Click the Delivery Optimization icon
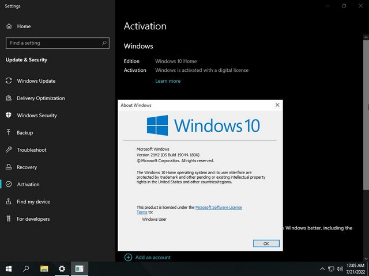This screenshot has height=276, width=369. (9, 98)
